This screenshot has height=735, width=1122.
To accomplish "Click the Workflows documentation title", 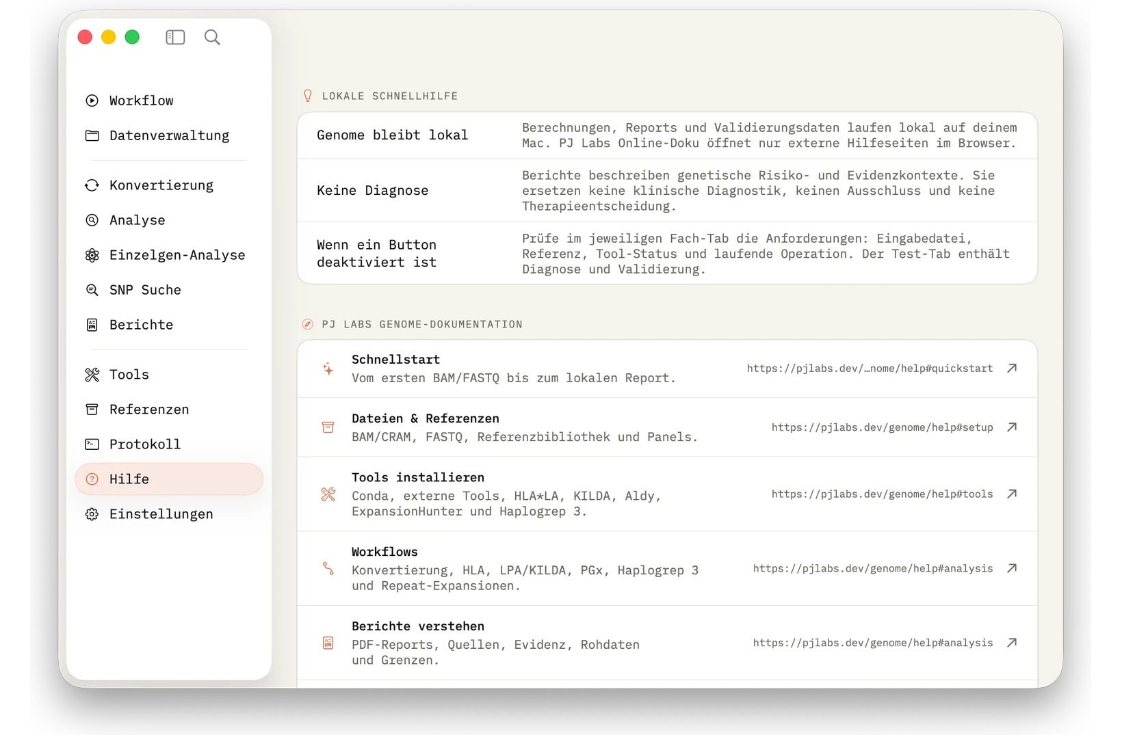I will [384, 552].
